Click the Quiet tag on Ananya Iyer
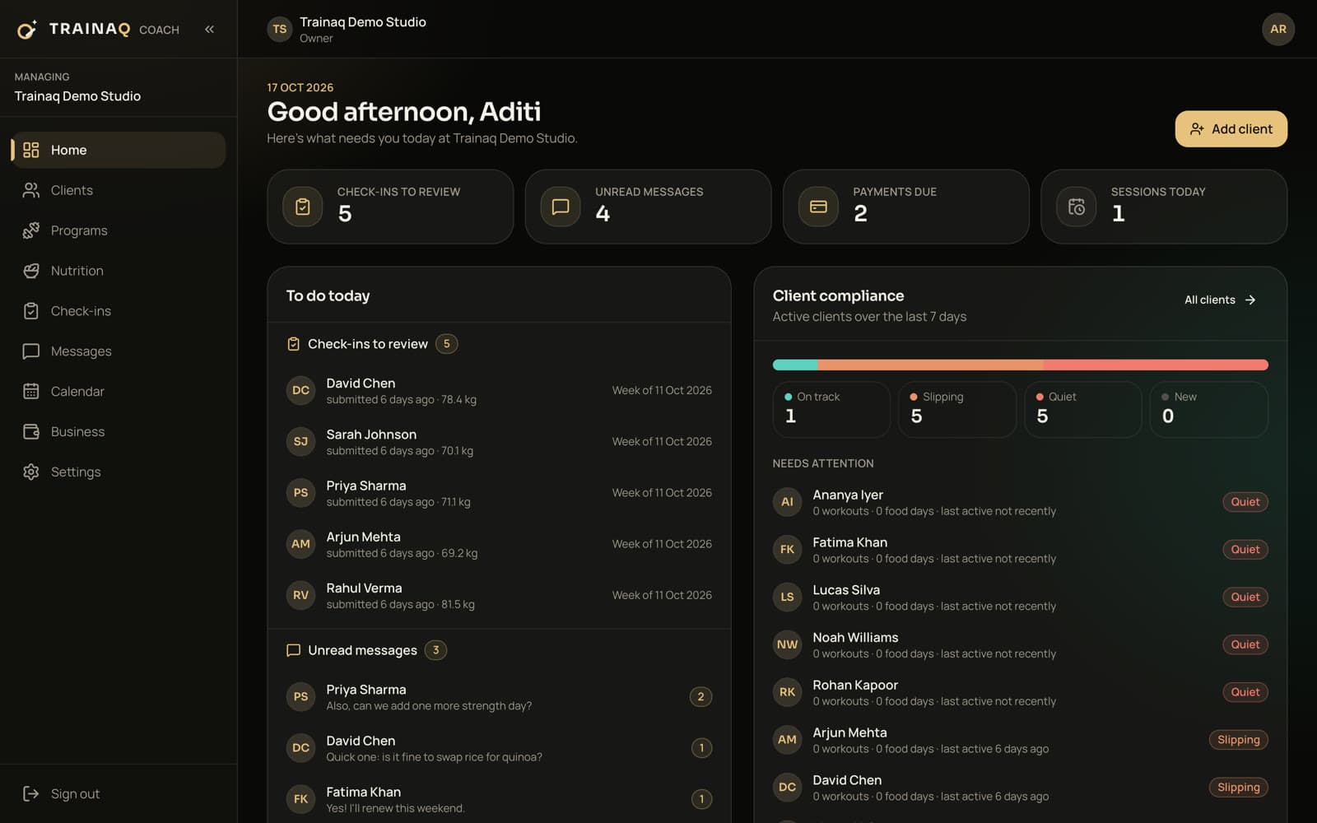 [1245, 502]
